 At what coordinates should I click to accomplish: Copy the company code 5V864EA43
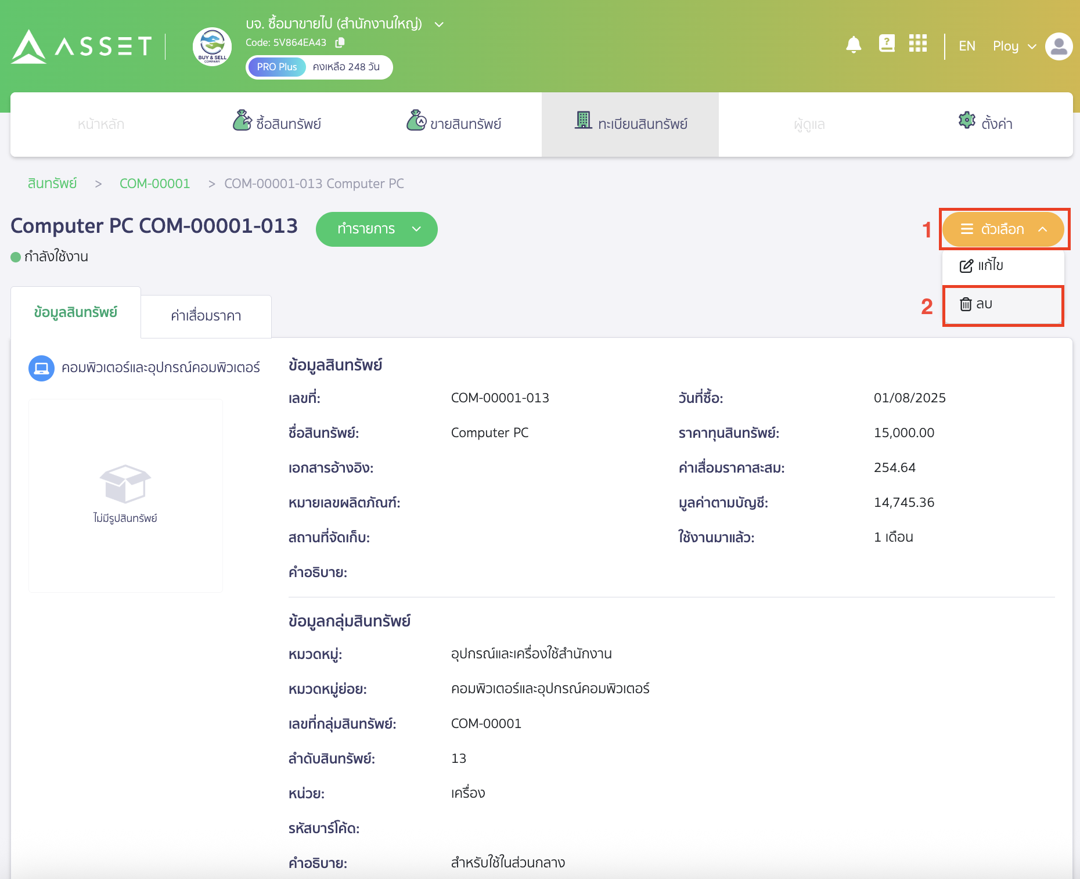coord(340,42)
